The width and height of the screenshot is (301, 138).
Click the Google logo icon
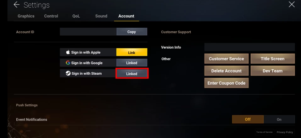click(68, 63)
